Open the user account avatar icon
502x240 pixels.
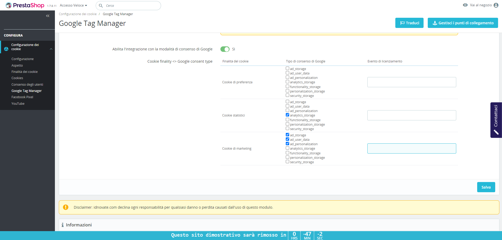coord(496,5)
